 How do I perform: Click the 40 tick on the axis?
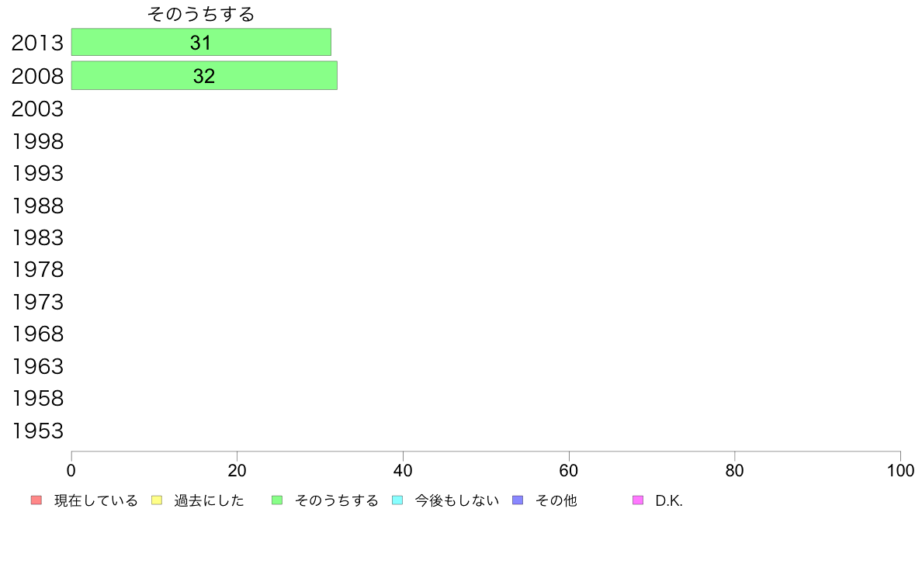click(403, 471)
